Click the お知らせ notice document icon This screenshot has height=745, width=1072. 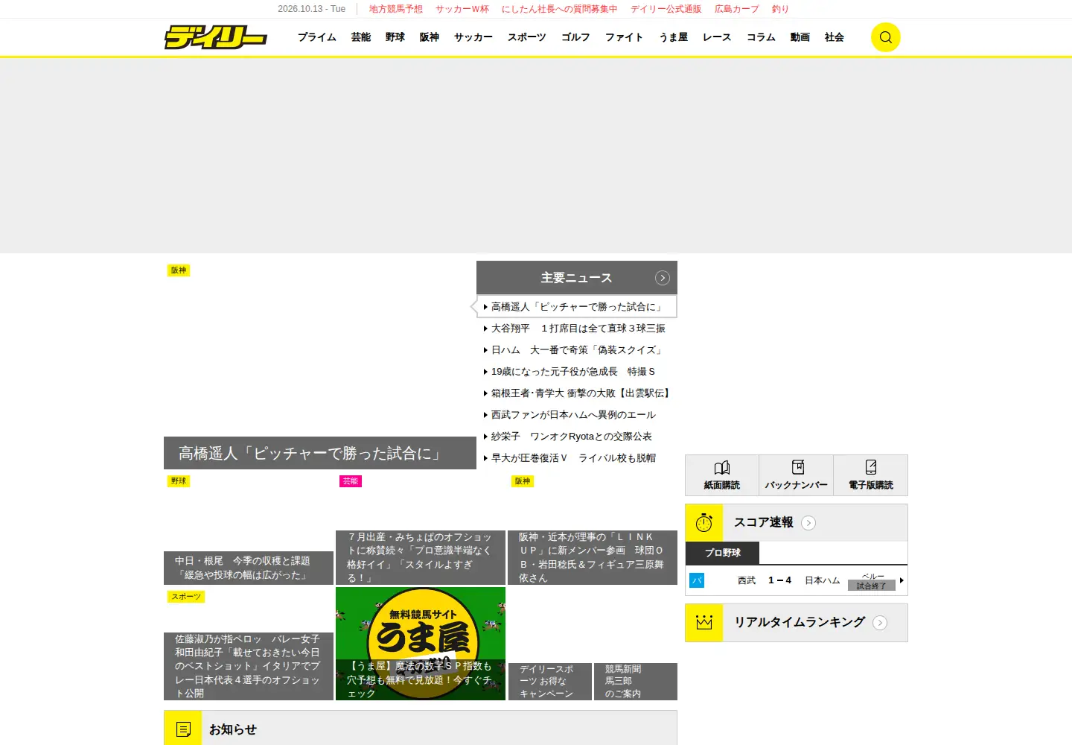click(183, 729)
